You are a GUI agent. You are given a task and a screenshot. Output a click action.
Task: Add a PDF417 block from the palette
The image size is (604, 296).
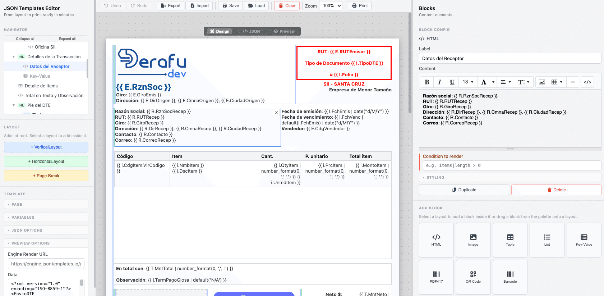(x=436, y=277)
